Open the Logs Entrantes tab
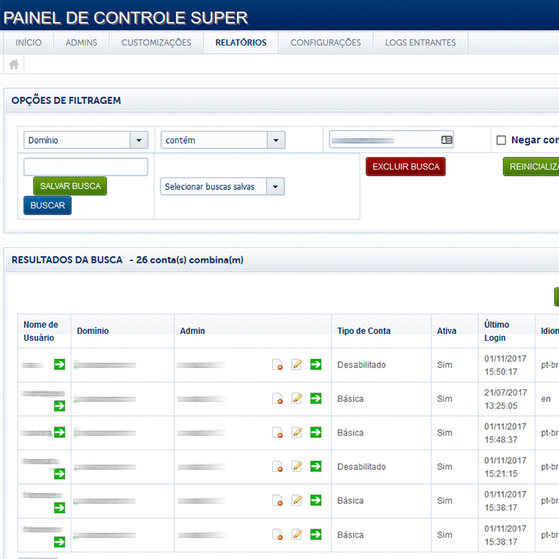Screen dimensions: 559x559 420,43
